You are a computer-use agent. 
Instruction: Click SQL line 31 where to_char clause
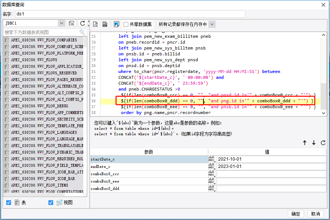point(199,71)
